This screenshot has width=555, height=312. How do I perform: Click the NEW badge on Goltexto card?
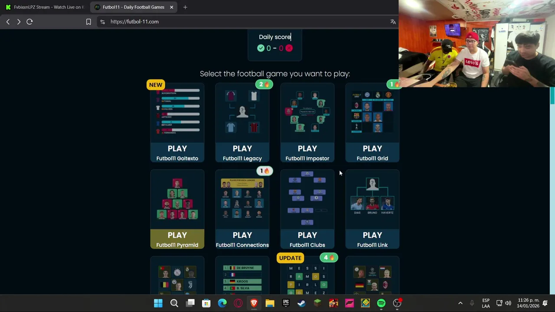coord(156,85)
